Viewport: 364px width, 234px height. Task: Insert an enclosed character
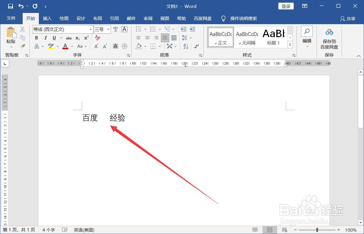coord(124,46)
